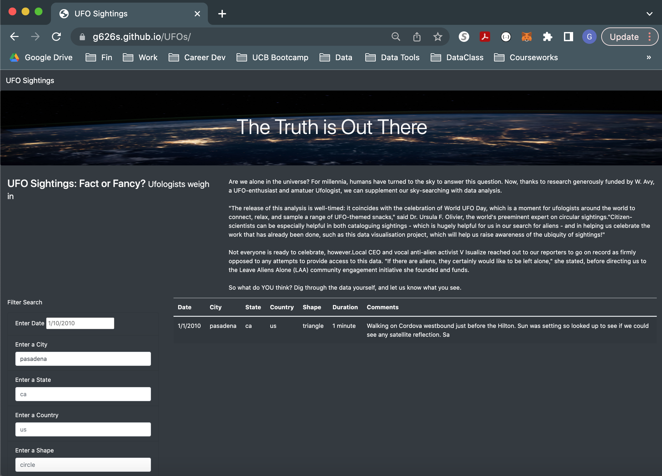The image size is (662, 476).
Task: Click UFO Sightings in the navbar
Action: tap(30, 80)
